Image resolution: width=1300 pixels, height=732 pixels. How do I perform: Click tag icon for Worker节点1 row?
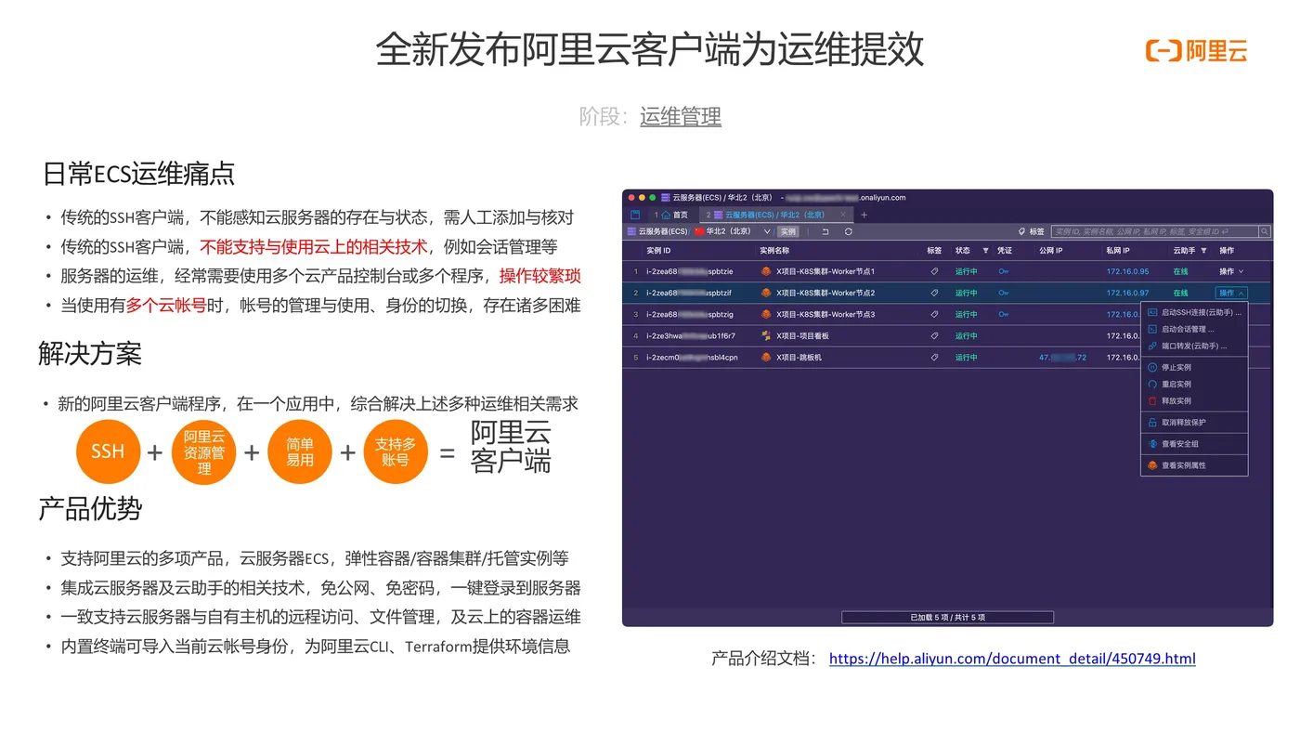coord(934,271)
